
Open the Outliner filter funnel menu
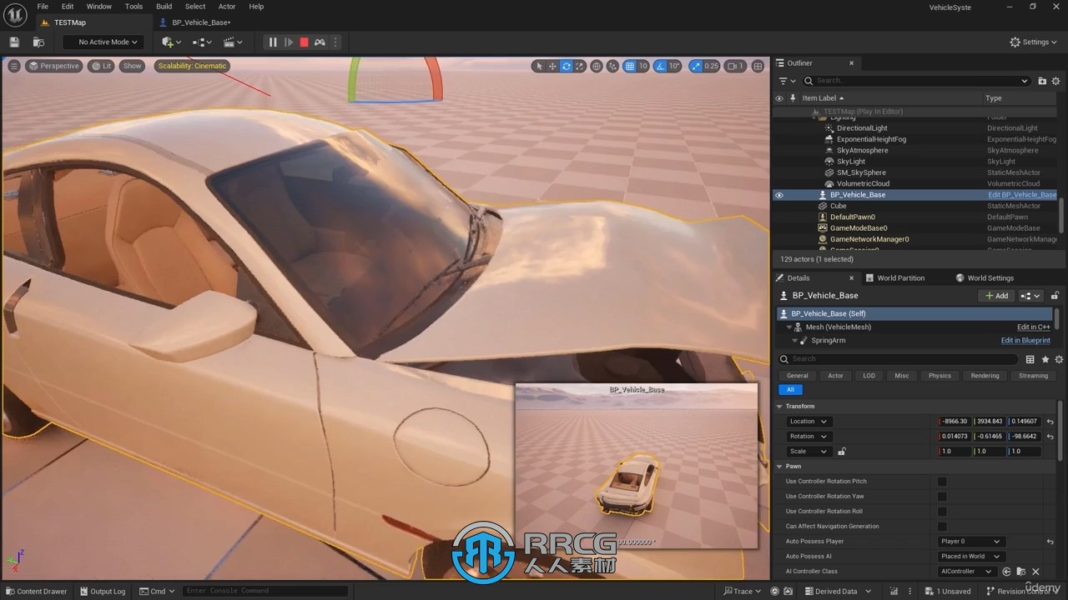point(786,81)
